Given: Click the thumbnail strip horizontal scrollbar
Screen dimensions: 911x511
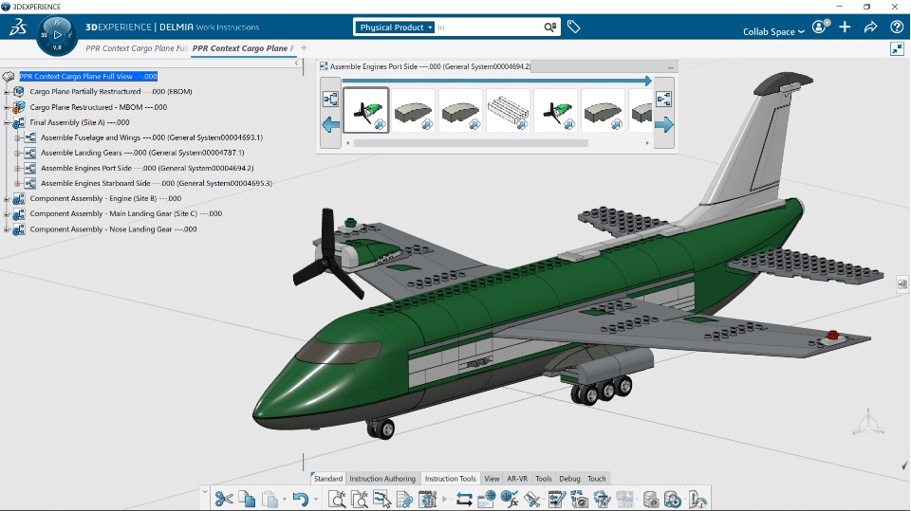Looking at the screenshot, I should coord(471,143).
